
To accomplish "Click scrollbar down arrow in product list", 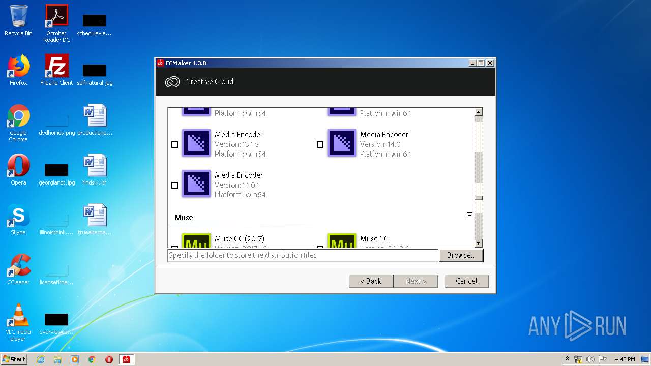I will (478, 243).
